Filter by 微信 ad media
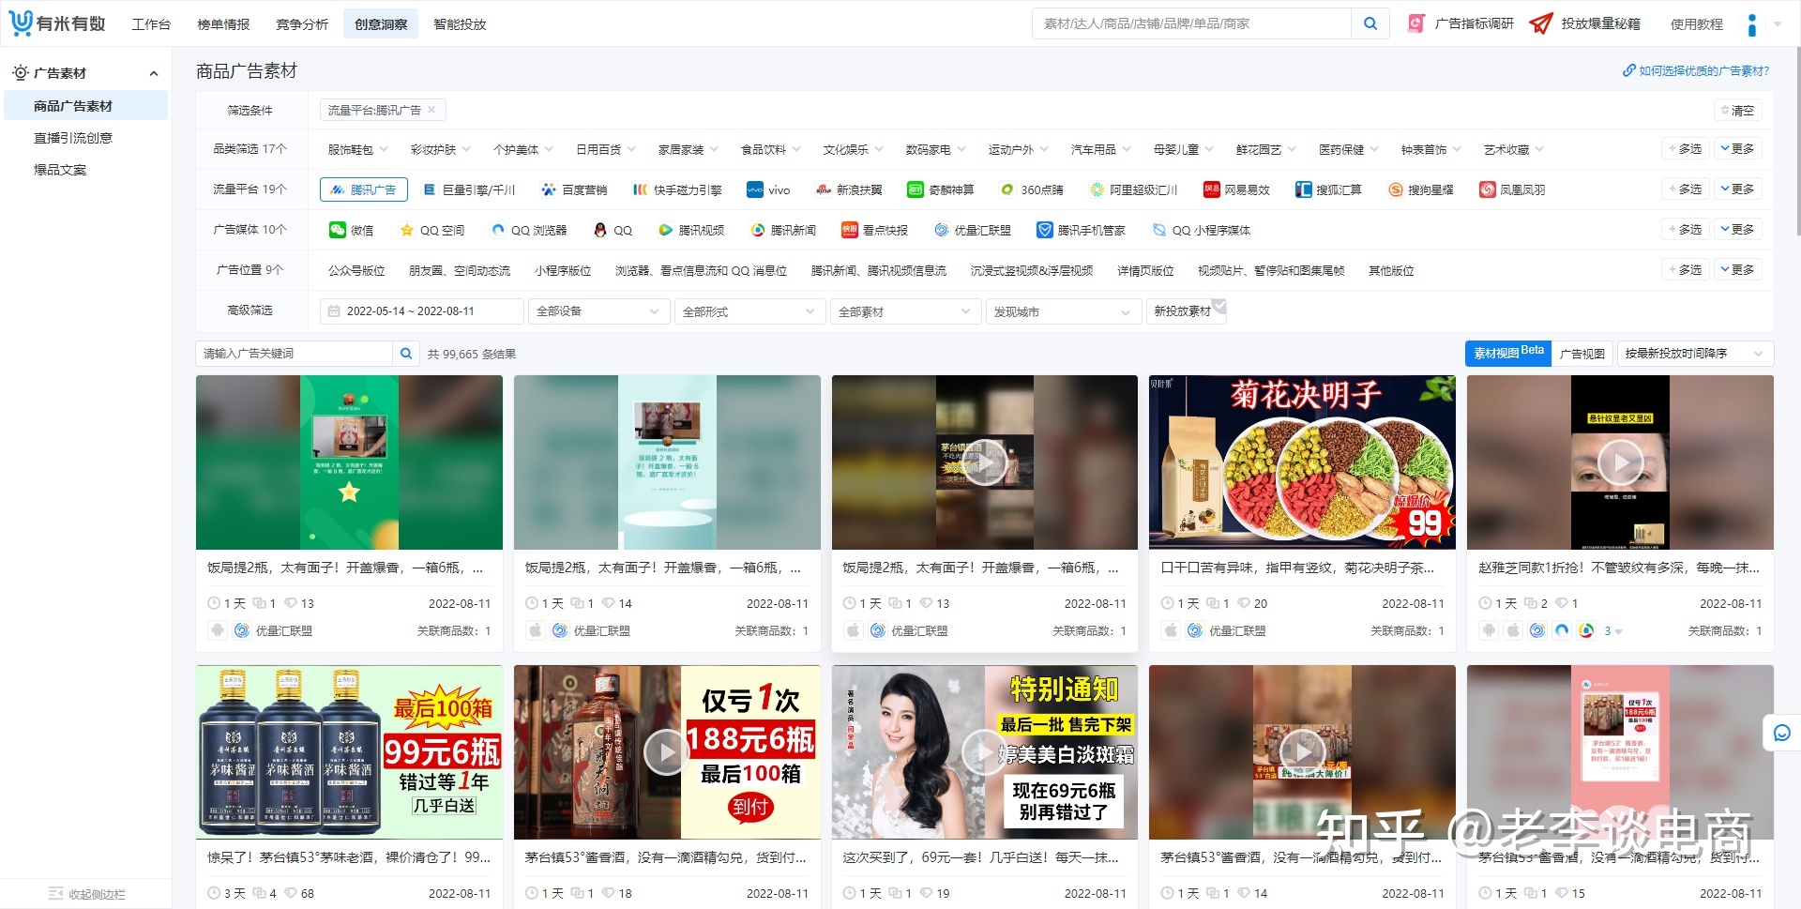 pyautogui.click(x=352, y=230)
